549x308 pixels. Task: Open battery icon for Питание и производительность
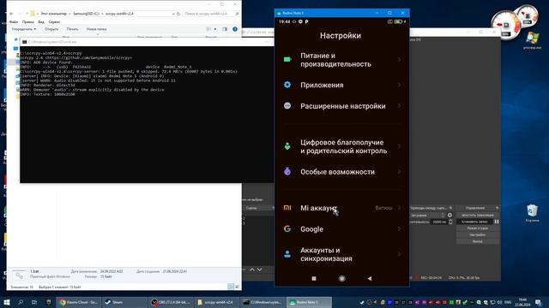[x=287, y=59]
